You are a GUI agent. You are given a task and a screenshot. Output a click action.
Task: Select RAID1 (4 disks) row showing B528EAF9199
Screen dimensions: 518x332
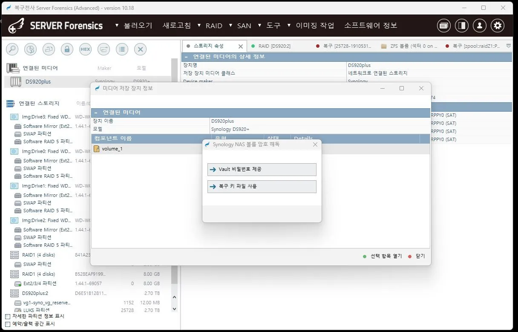pyautogui.click(x=85, y=274)
